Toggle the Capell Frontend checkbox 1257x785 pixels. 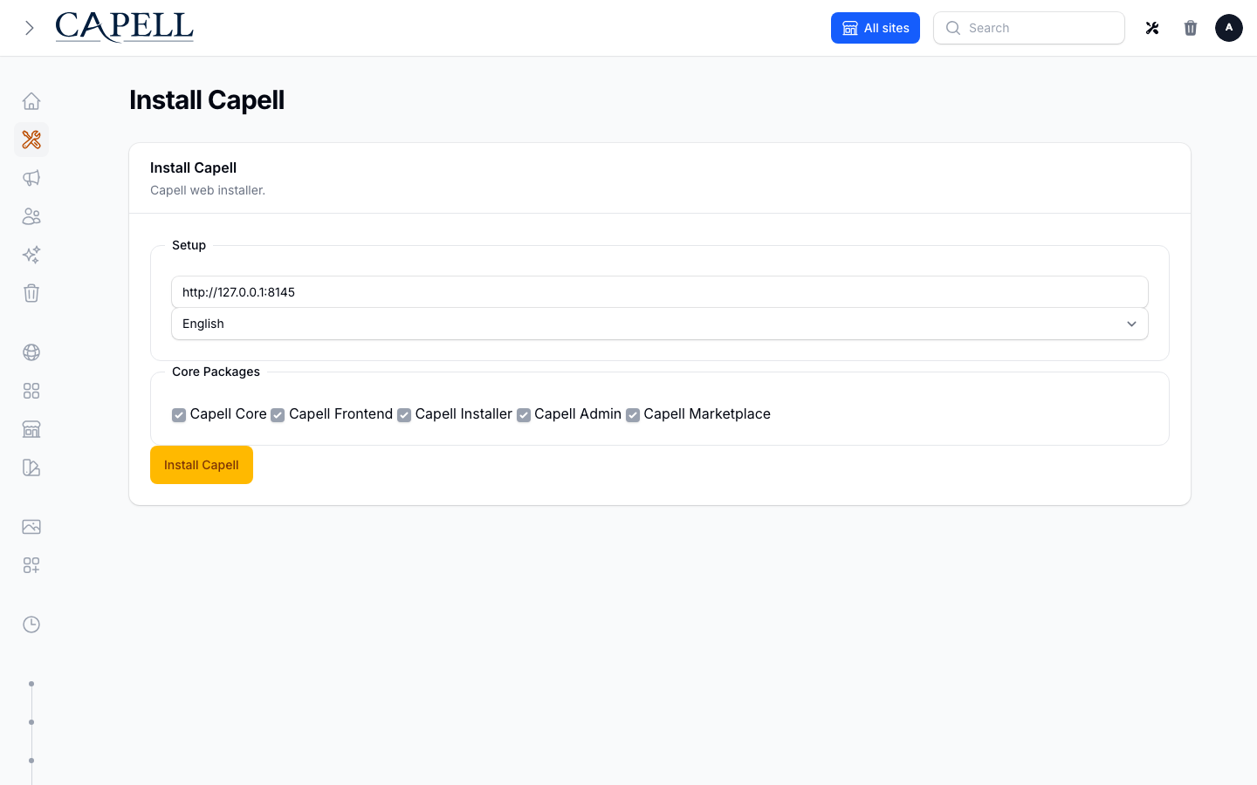click(x=278, y=415)
